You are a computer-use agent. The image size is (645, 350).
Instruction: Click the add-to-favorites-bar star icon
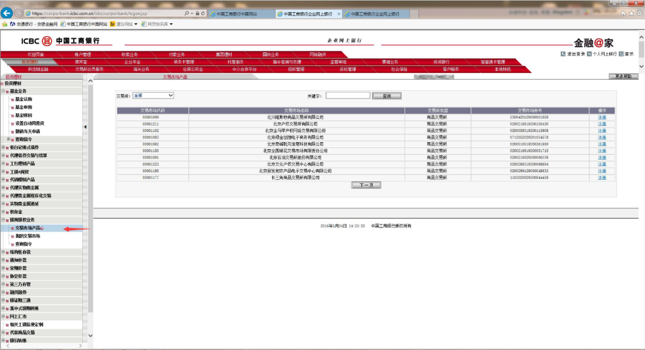click(5, 24)
